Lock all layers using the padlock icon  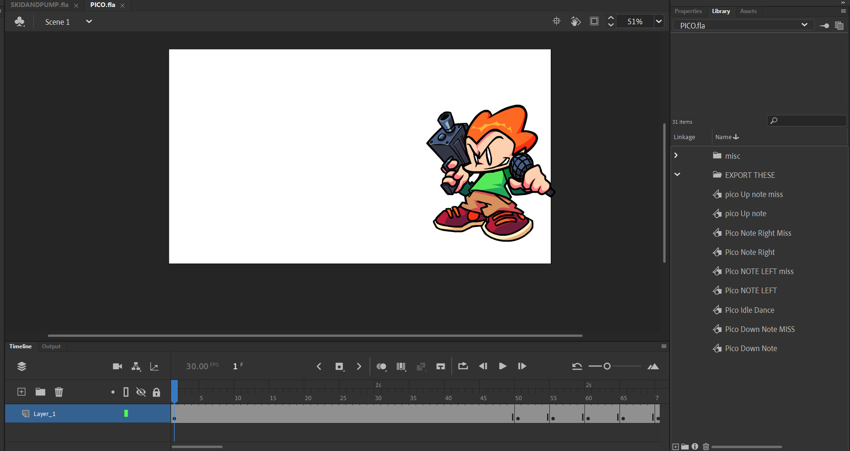pyautogui.click(x=157, y=392)
